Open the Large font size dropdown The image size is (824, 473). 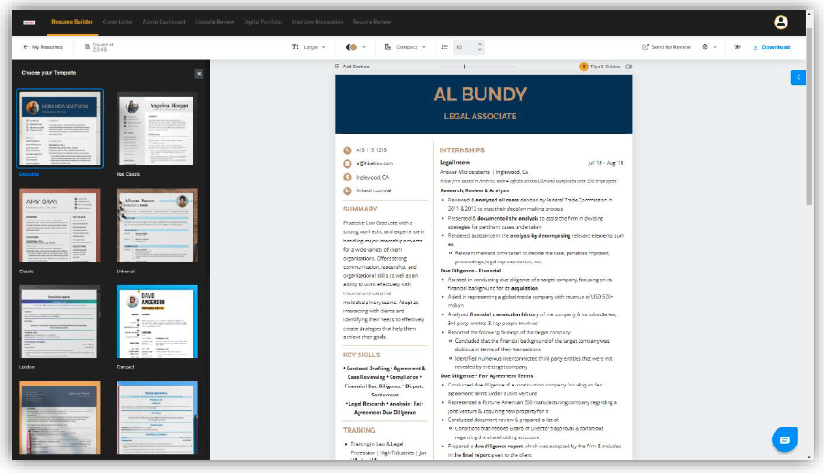308,47
